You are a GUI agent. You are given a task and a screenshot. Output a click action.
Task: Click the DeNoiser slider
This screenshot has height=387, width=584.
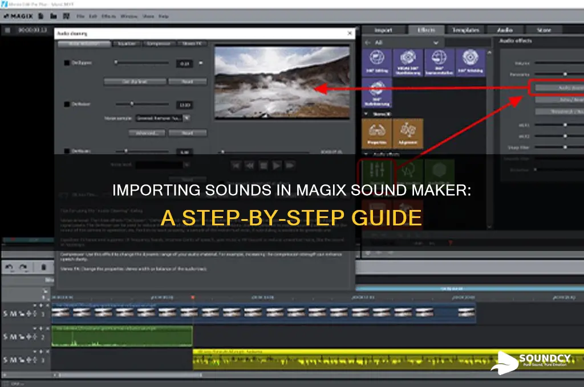142,104
